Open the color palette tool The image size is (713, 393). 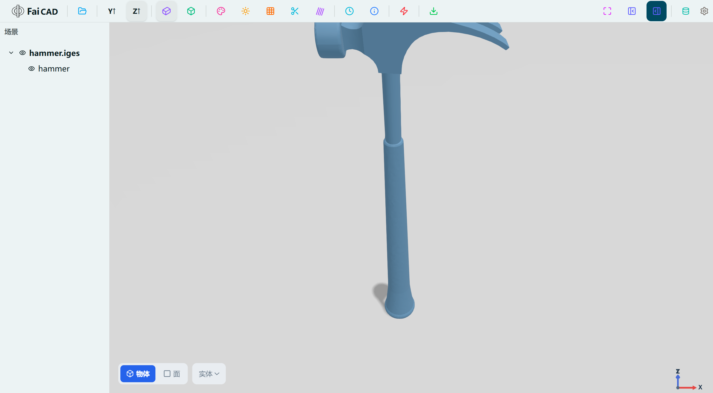[x=221, y=11]
